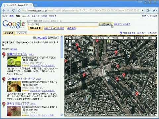Open the Gmail link

click(44, 16)
